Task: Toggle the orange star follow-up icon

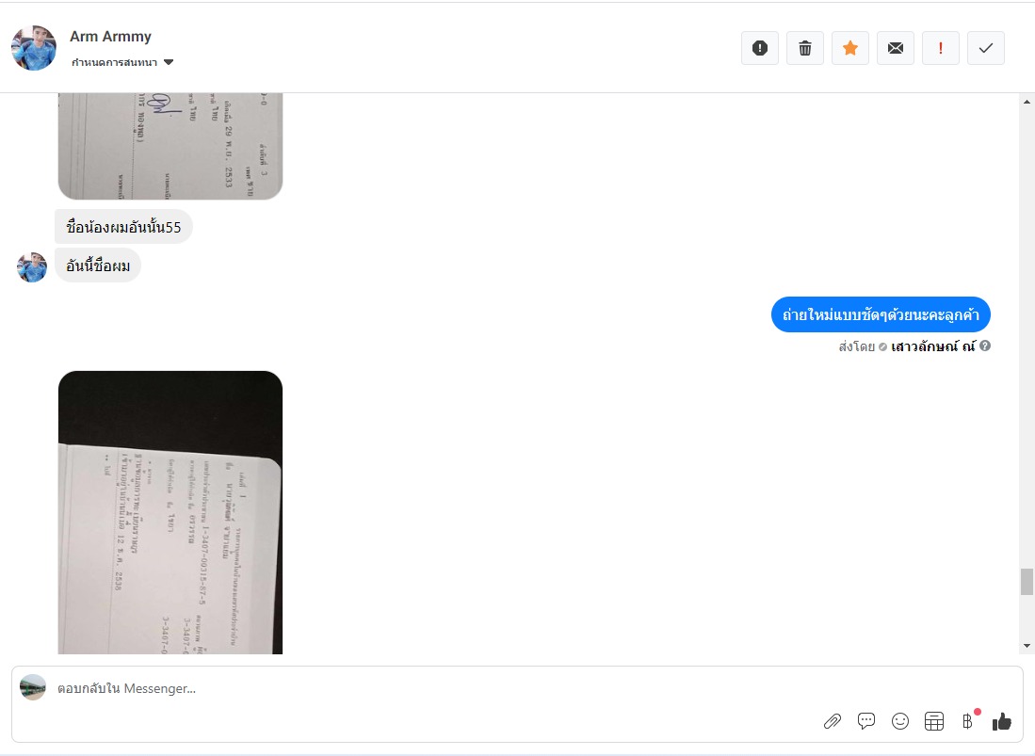Action: 850,48
